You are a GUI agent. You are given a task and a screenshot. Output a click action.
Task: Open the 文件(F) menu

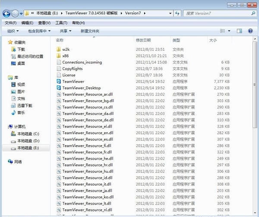[10, 23]
